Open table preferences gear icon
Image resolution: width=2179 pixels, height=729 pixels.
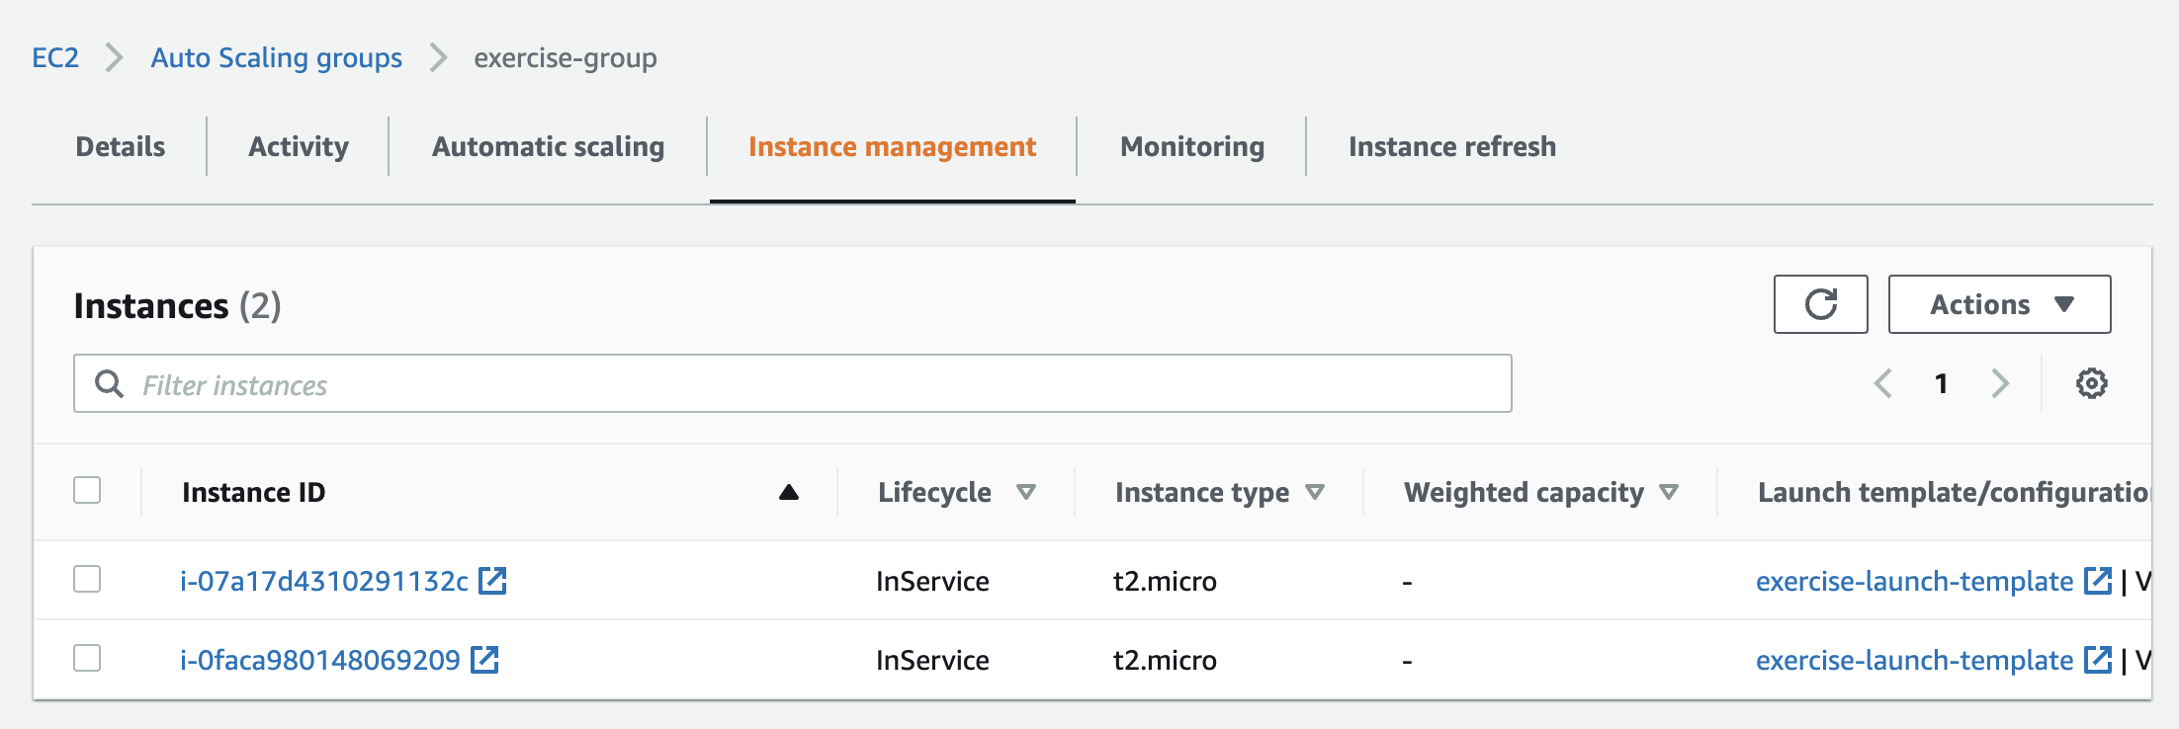point(2091,383)
